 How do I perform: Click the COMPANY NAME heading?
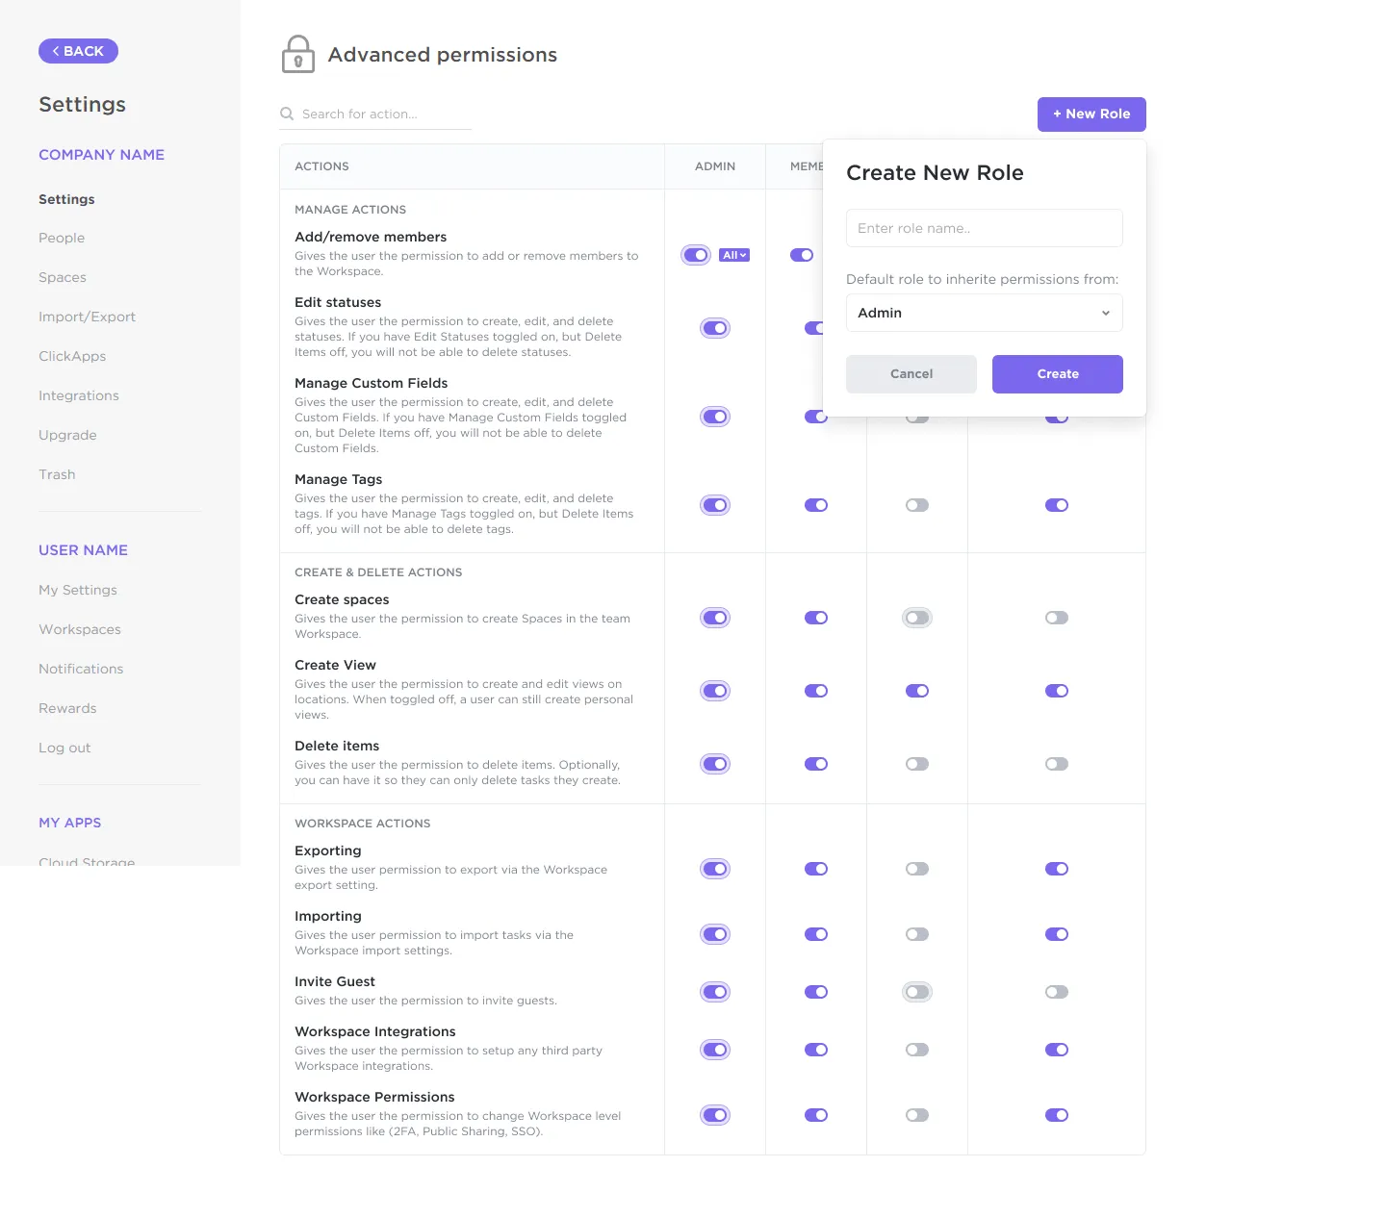click(101, 155)
